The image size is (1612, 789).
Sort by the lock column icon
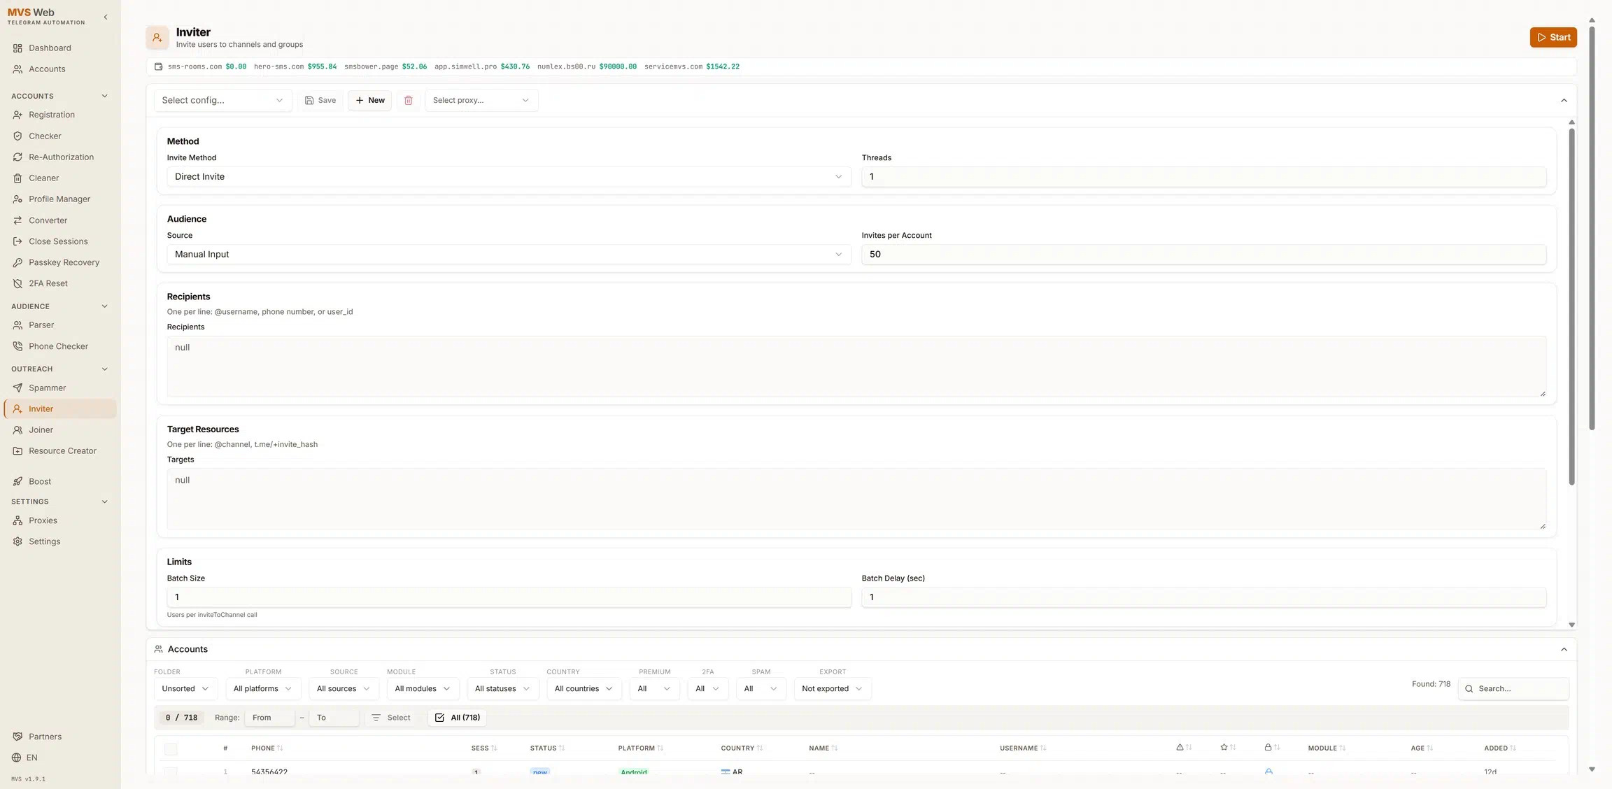(1268, 748)
